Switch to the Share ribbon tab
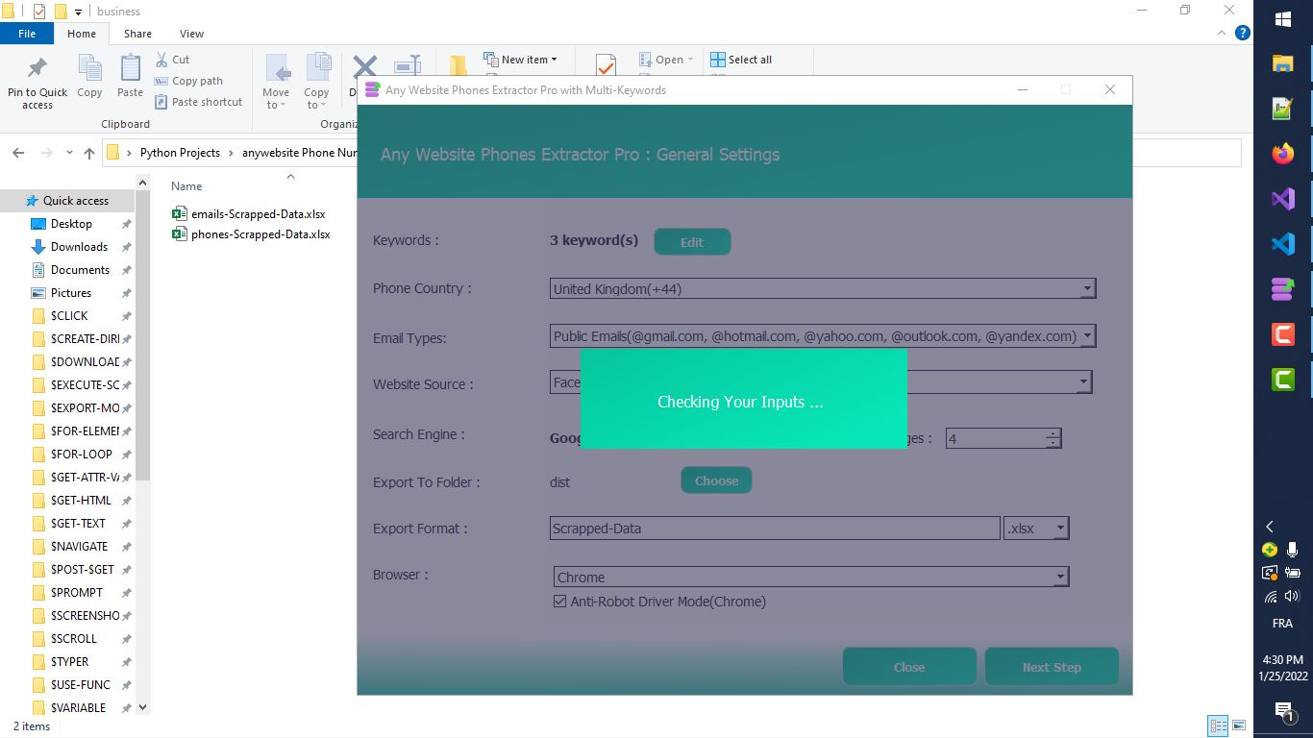Viewport: 1313px width, 738px height. click(x=137, y=34)
